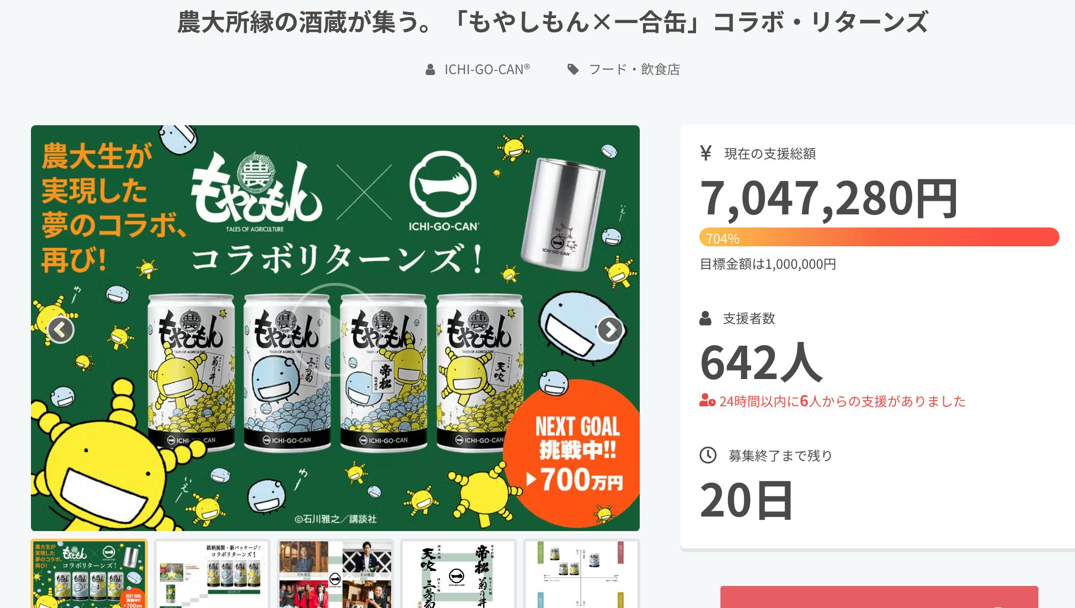Click the person icon beside 支援者数
The width and height of the screenshot is (1075, 608).
pyautogui.click(x=705, y=319)
